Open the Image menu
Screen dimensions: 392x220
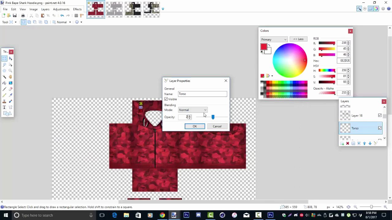click(x=33, y=9)
